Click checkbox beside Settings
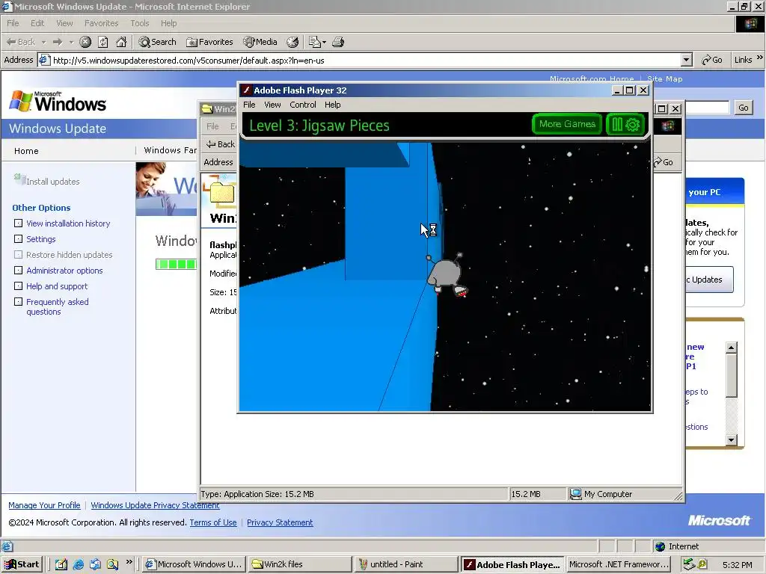 coord(18,238)
